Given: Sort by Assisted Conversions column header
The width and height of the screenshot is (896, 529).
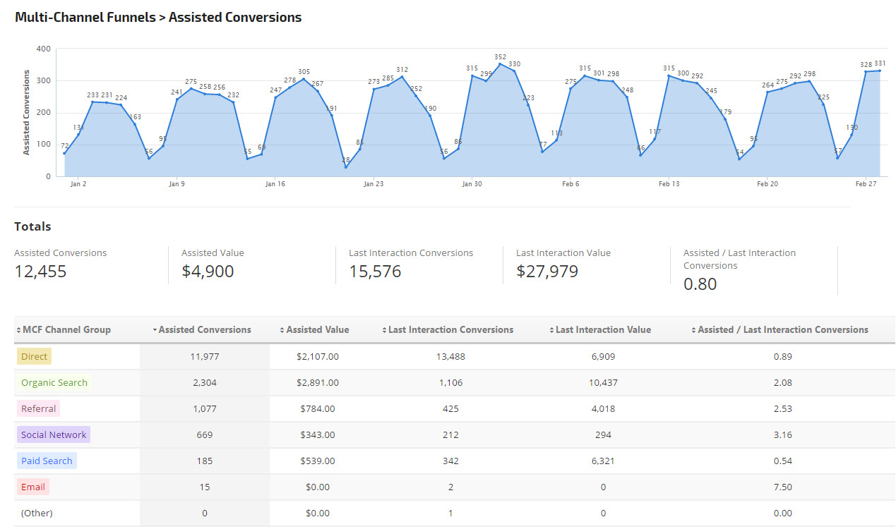Looking at the screenshot, I should click(x=204, y=329).
